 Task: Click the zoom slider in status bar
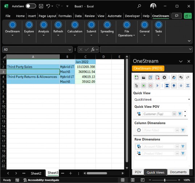(x=164, y=180)
